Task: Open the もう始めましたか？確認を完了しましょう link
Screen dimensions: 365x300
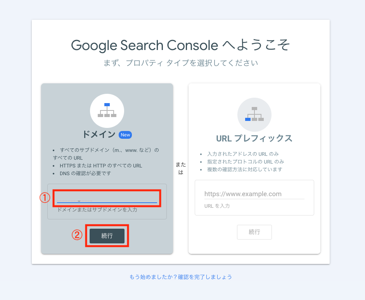Action: 181,277
